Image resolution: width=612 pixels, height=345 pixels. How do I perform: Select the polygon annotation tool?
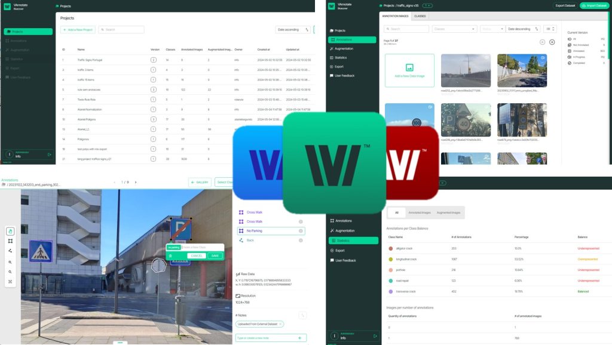pos(10,251)
